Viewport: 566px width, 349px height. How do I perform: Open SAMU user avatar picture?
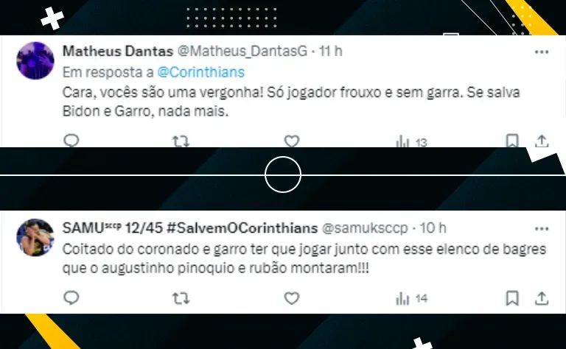[x=35, y=237]
